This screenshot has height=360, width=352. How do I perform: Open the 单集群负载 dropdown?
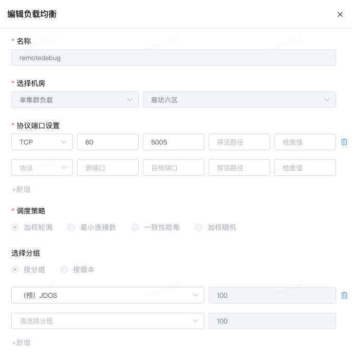(x=75, y=100)
